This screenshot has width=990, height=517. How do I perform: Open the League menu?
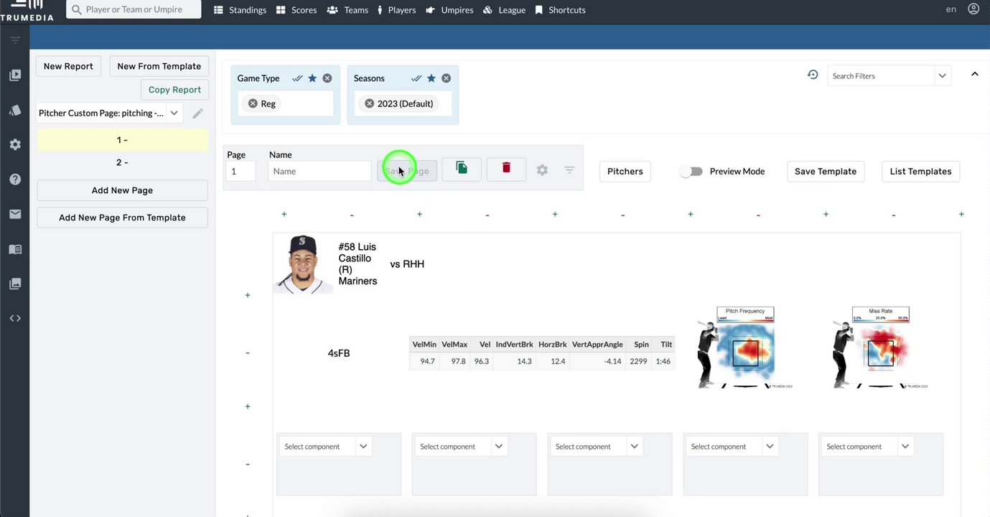pyautogui.click(x=504, y=10)
